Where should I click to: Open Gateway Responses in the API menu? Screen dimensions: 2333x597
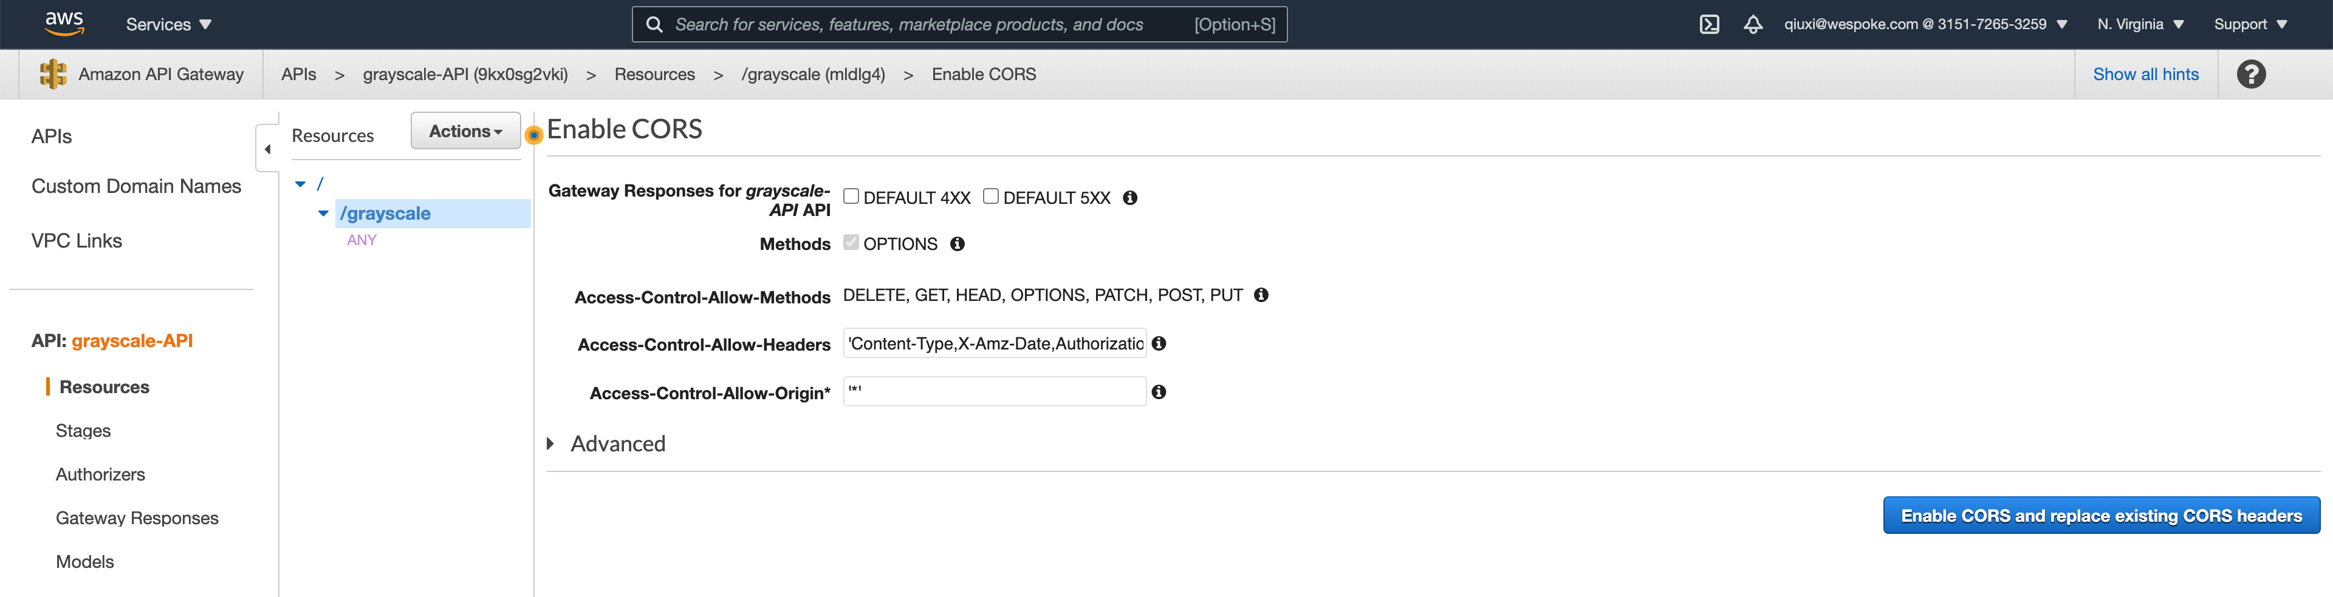137,518
